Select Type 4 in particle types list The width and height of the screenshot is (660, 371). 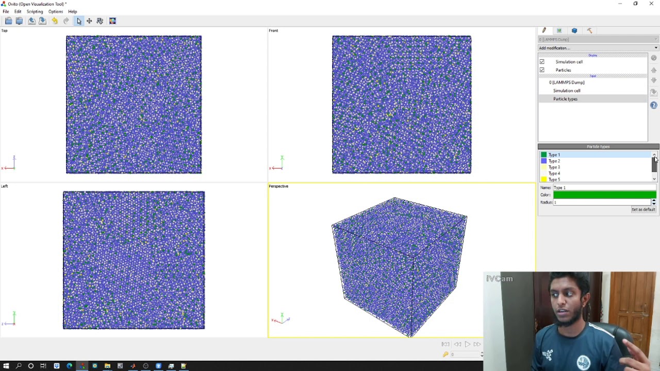click(x=596, y=173)
